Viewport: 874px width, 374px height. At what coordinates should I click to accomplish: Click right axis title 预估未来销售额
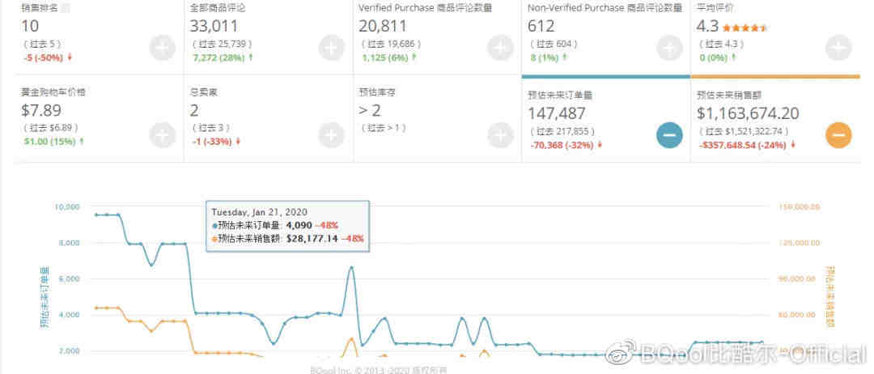click(x=829, y=296)
